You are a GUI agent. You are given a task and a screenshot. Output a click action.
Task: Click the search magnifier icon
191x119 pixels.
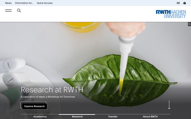[19, 11]
